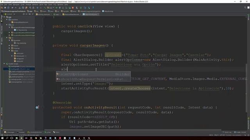Open Task View from the taskbar
The image size is (250, 140).
pos(12,138)
